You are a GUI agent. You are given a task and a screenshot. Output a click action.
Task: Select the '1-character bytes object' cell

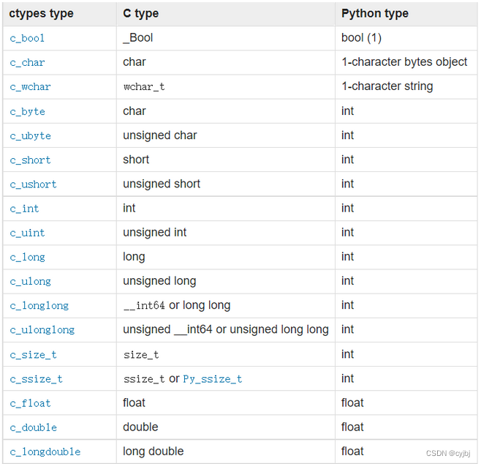click(x=406, y=62)
